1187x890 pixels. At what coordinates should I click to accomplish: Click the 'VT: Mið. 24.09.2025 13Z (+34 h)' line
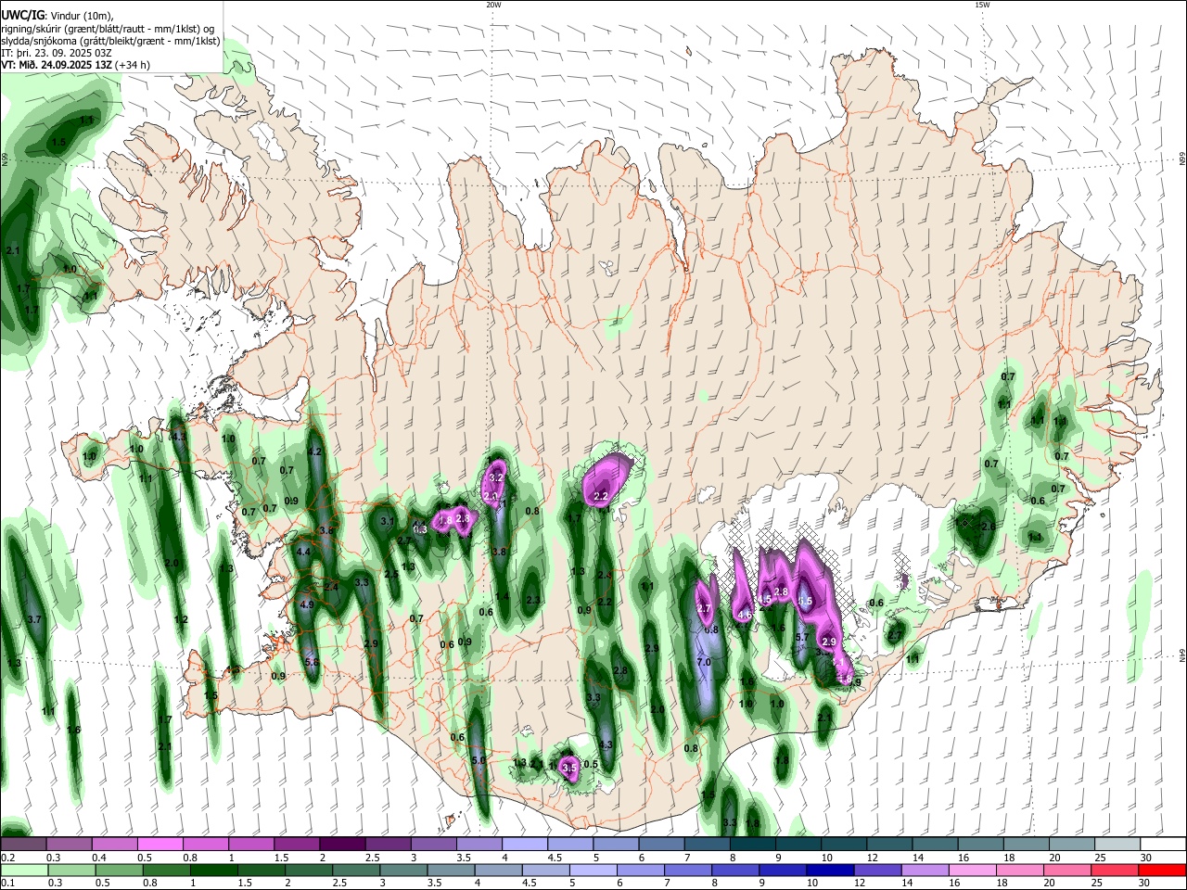click(x=75, y=65)
